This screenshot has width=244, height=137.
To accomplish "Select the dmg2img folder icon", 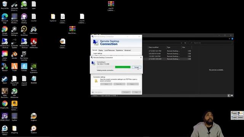I will [14, 129].
